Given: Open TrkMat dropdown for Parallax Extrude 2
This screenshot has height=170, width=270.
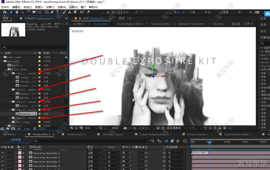Looking at the screenshot, I should [x=113, y=157].
